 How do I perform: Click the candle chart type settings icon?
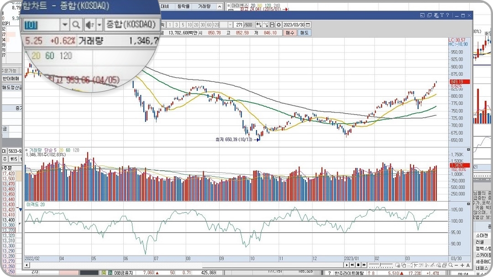point(259,25)
